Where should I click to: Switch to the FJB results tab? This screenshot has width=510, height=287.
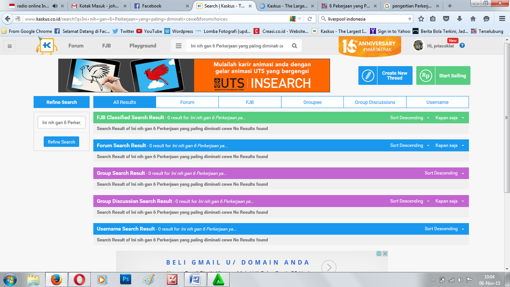coord(250,102)
